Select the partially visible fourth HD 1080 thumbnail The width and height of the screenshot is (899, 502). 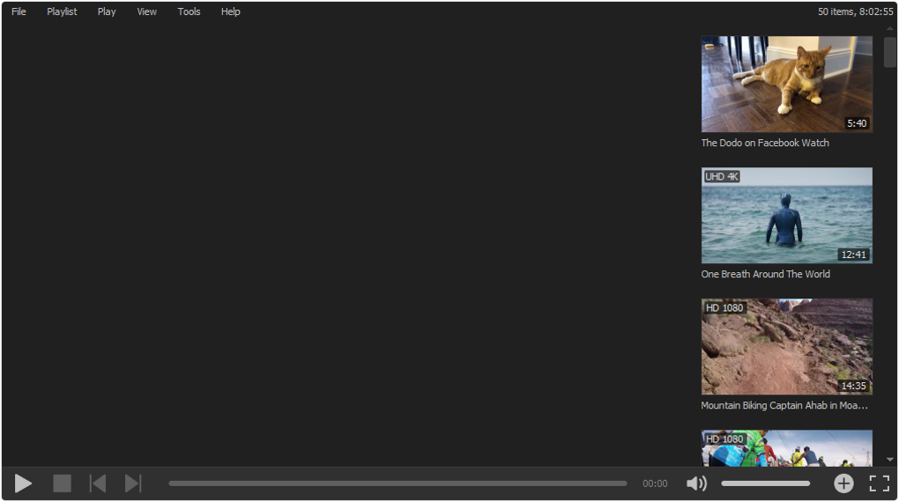click(x=786, y=448)
